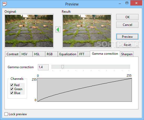
Task: Uncheck the Blue channel checkbox
Action: point(12,93)
